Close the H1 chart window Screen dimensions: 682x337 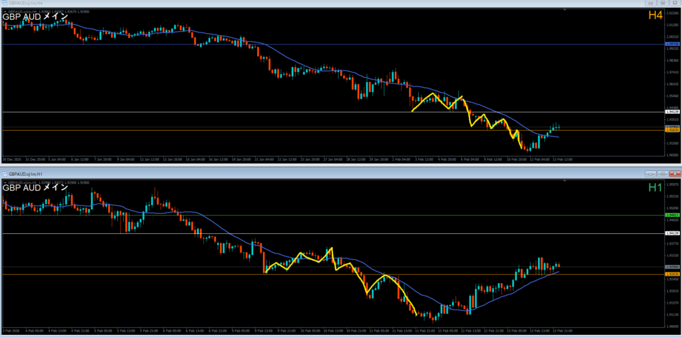tap(673, 172)
